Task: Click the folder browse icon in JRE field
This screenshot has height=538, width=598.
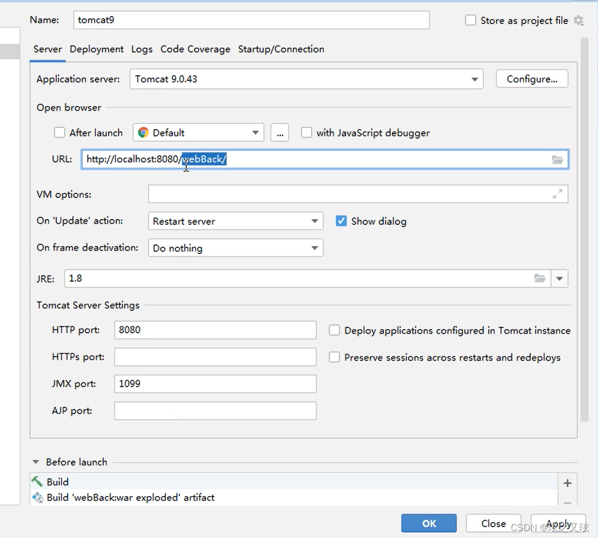Action: 539,279
